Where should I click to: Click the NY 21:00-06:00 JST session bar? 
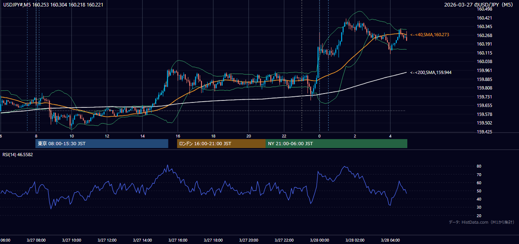[x=336, y=144]
